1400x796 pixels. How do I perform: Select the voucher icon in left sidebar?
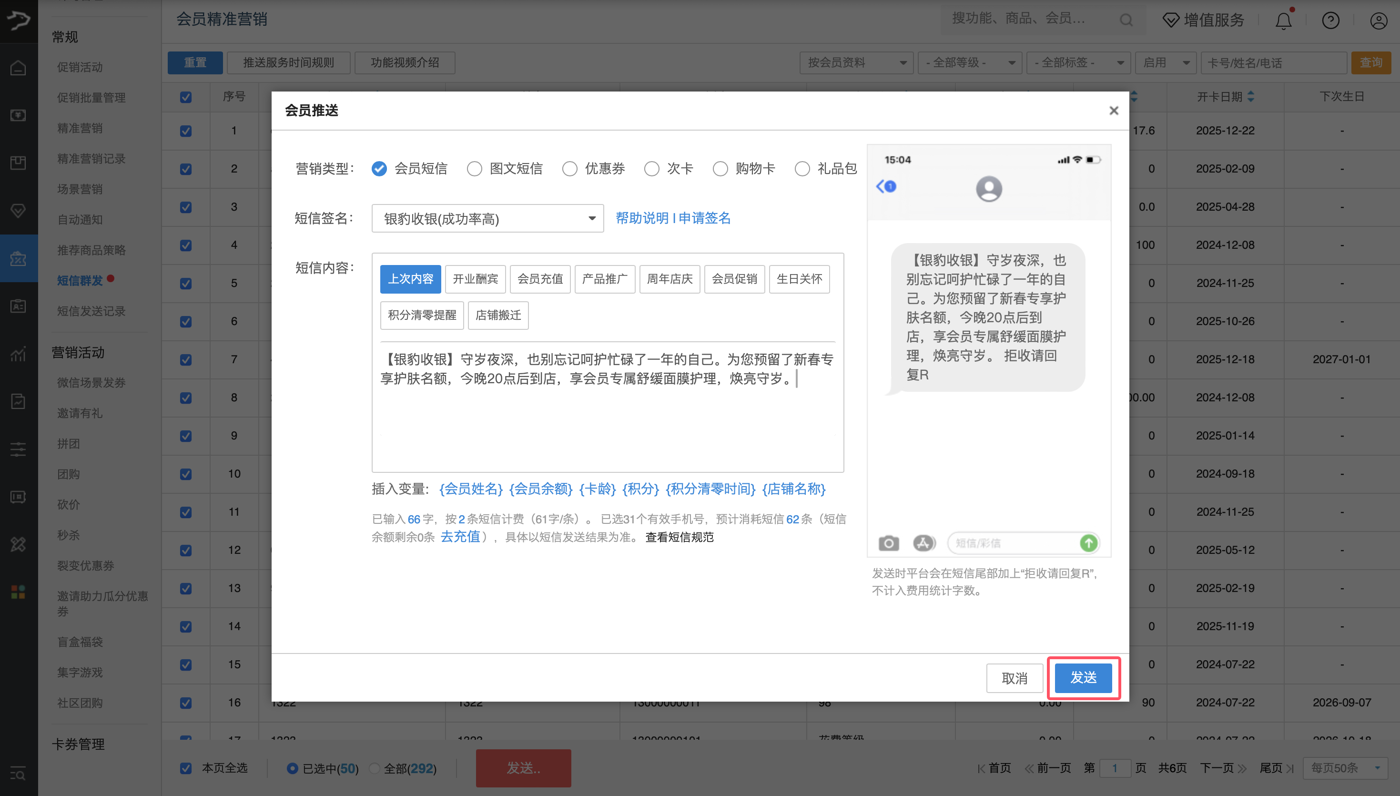[x=18, y=115]
